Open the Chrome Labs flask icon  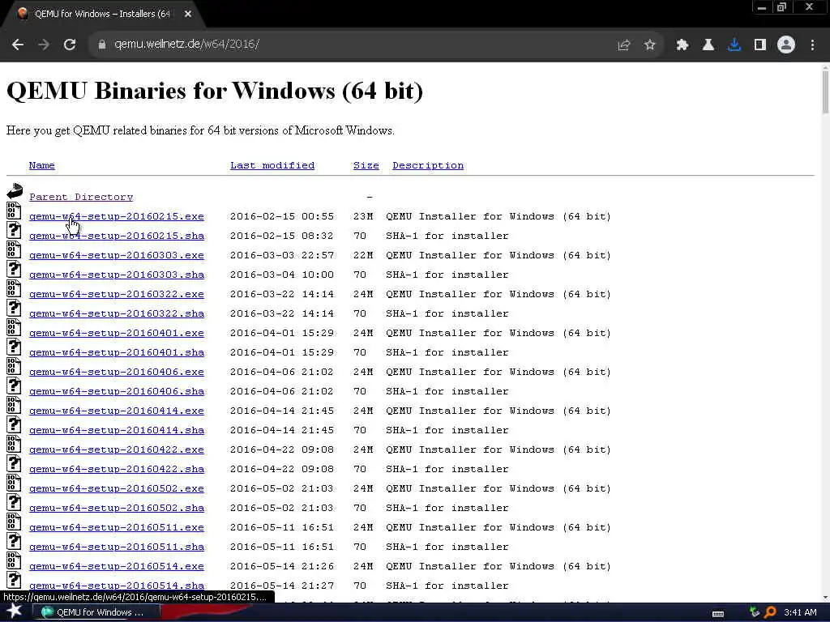(x=708, y=45)
